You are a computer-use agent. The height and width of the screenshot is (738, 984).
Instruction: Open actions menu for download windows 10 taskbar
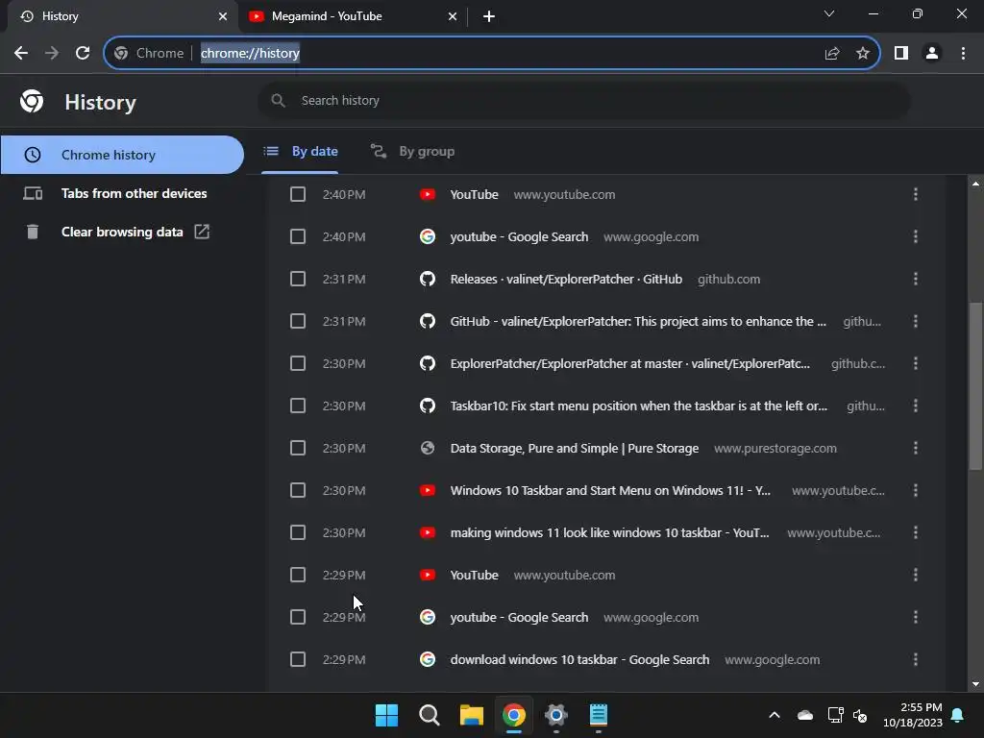916,659
